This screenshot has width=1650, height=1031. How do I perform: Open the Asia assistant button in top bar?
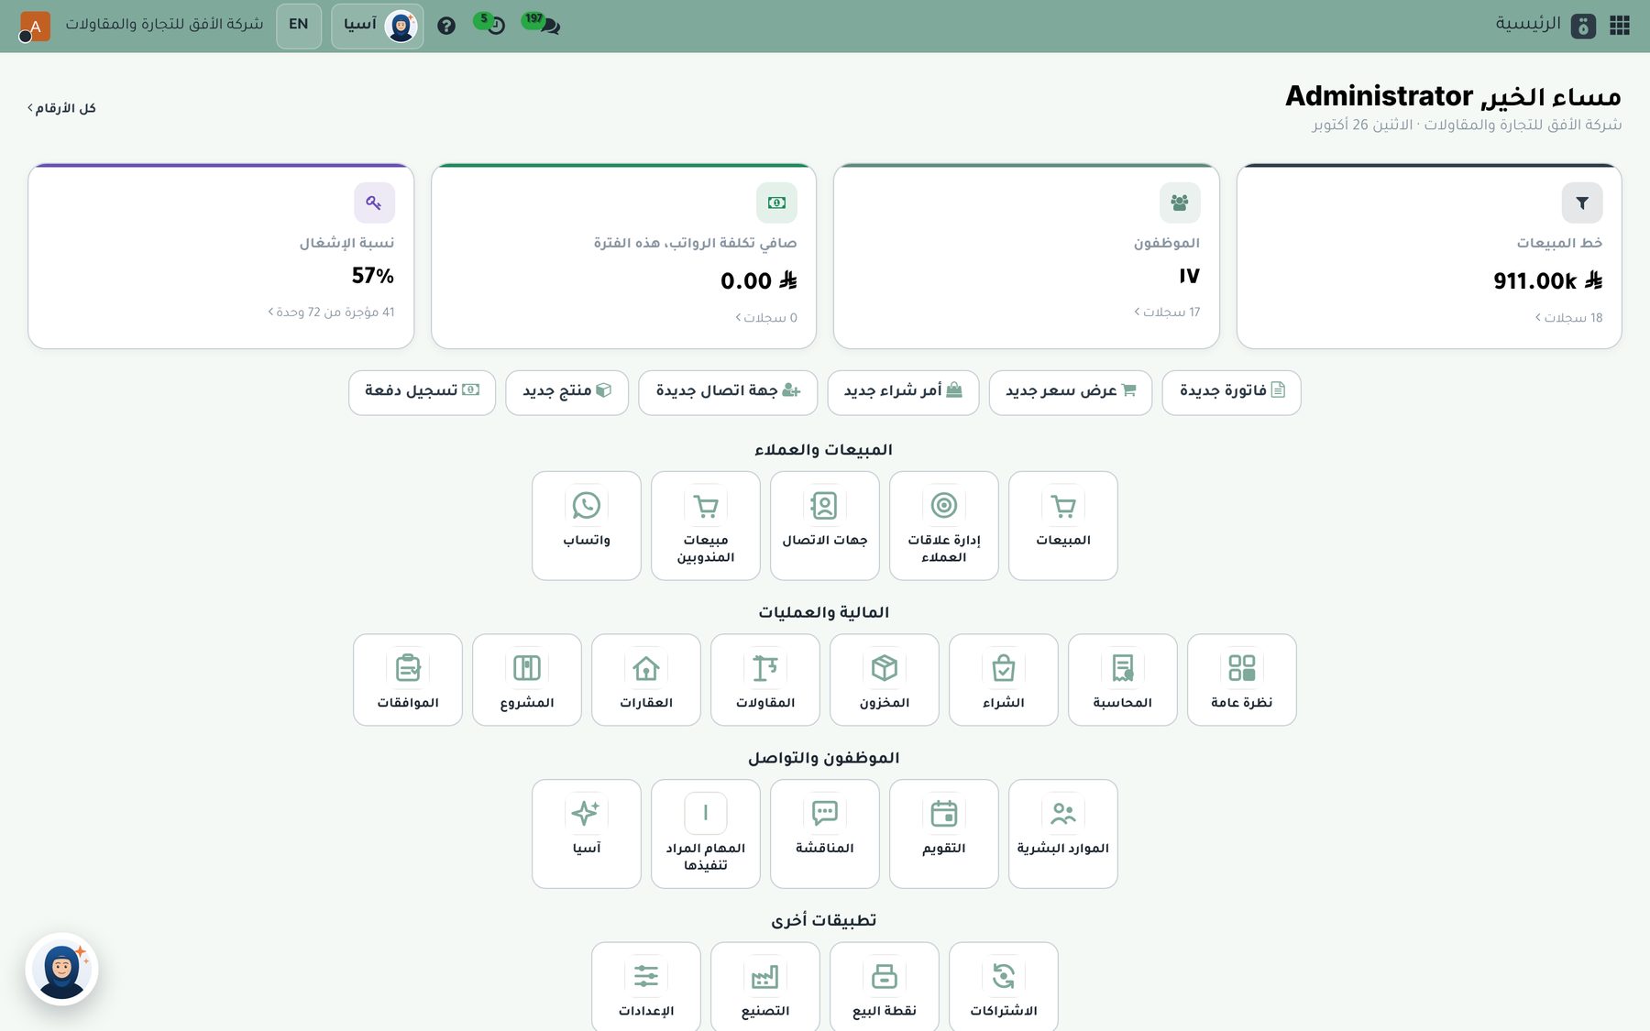pyautogui.click(x=378, y=26)
